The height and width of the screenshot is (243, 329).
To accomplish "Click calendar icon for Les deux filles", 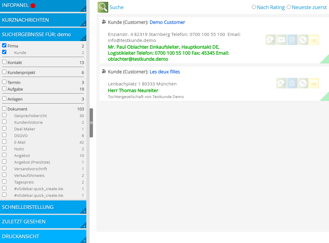I will tap(314, 83).
